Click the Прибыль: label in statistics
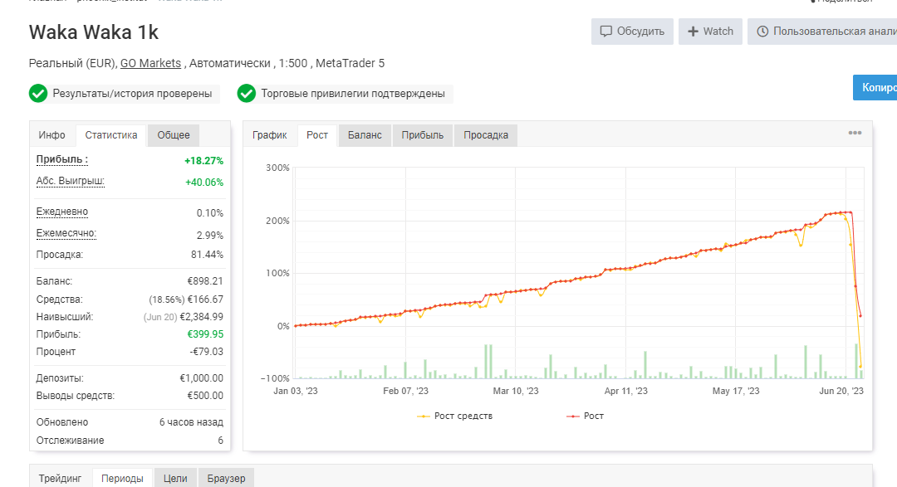The image size is (897, 487). pyautogui.click(x=61, y=159)
